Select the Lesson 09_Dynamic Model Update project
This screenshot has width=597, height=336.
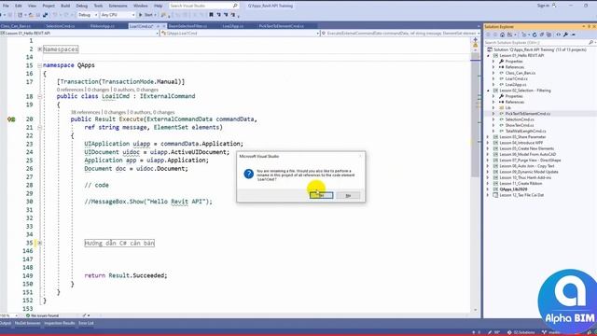(x=529, y=172)
